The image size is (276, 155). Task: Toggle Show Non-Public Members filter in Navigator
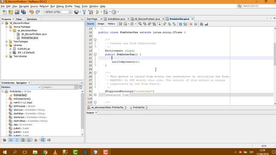tap(23, 140)
